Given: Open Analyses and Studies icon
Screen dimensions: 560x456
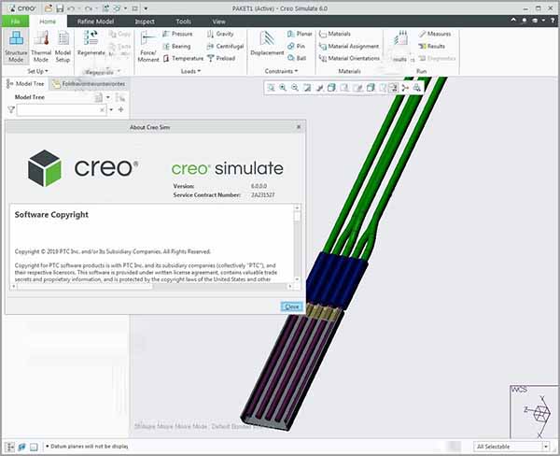Looking at the screenshot, I should (x=400, y=38).
